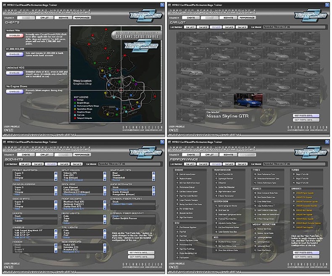Select the highlighted blue Nissan Skyline GTR thumbnail
The width and height of the screenshot is (332, 276).
point(248,101)
